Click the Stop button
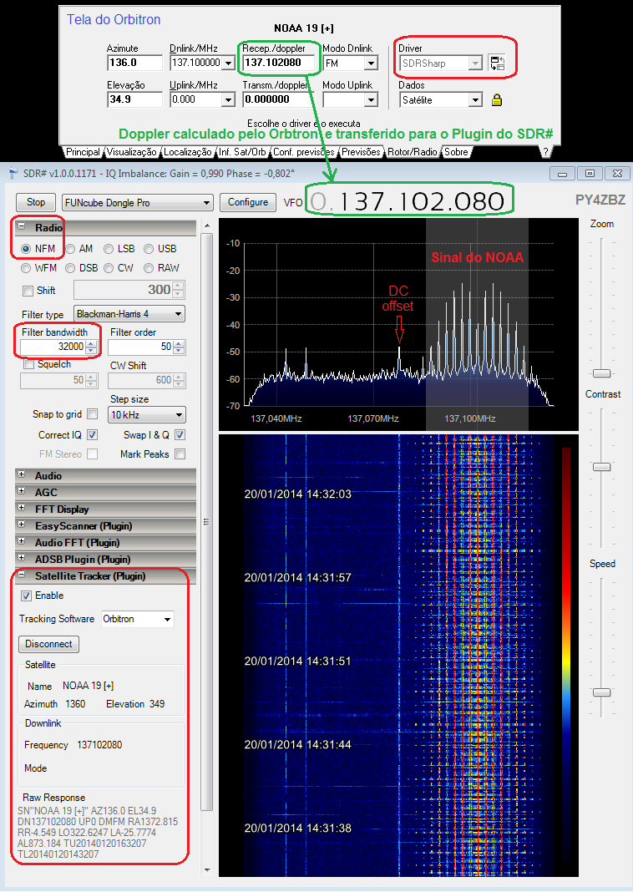633x892 pixels. 35,202
